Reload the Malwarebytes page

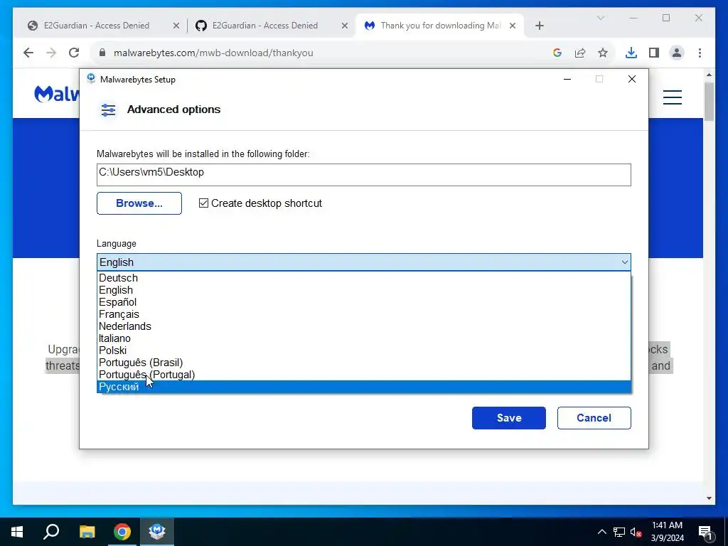(74, 53)
